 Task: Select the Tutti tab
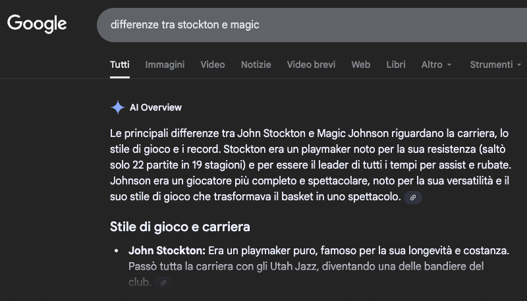pos(120,65)
